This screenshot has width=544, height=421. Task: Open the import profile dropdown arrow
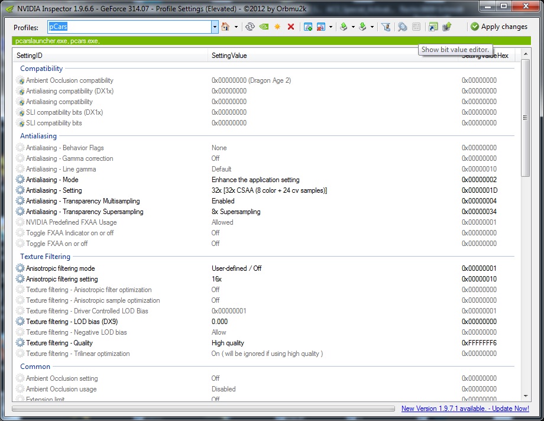372,27
